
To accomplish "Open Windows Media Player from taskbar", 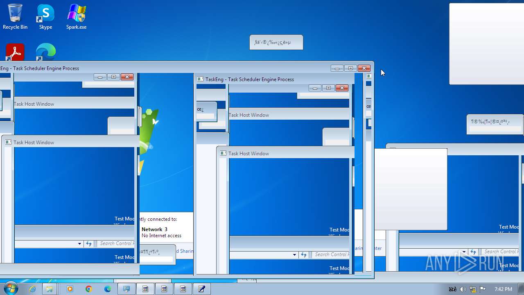I will (70, 289).
